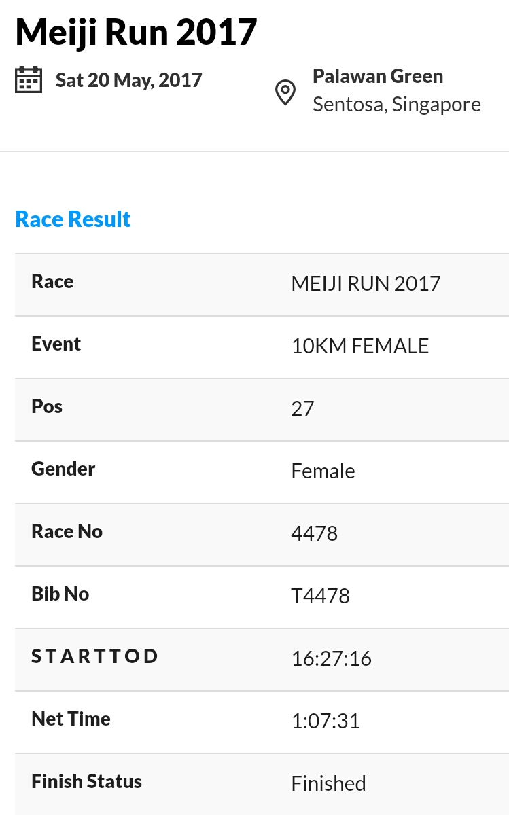Click the MEIJI RUN 2017 race value
The height and width of the screenshot is (820, 509).
[x=366, y=283]
